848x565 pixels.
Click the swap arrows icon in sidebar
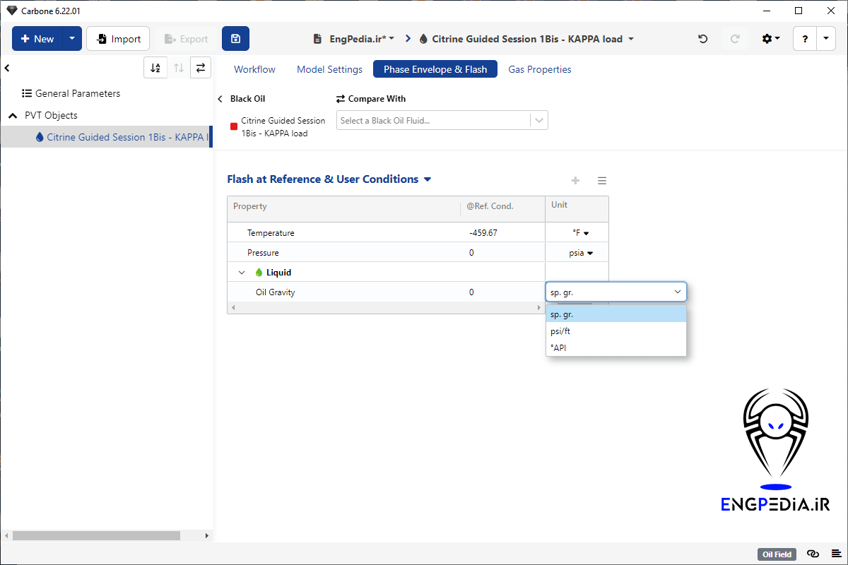[201, 68]
